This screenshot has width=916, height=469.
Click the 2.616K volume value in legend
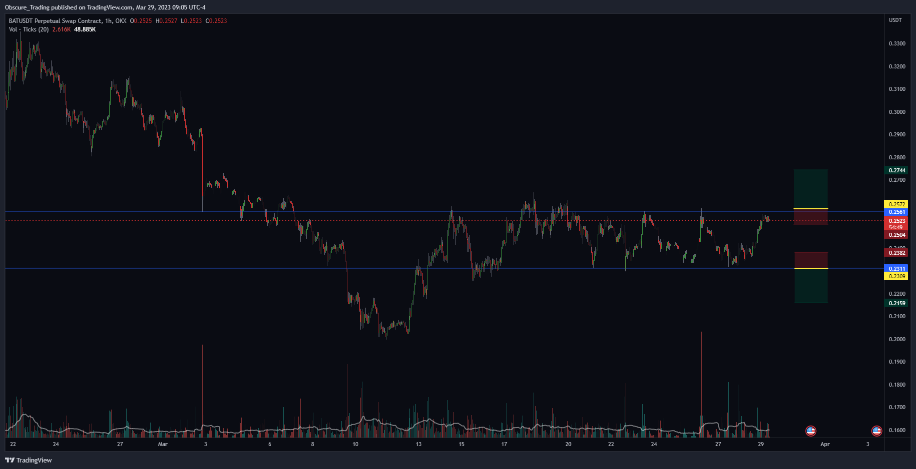(61, 29)
